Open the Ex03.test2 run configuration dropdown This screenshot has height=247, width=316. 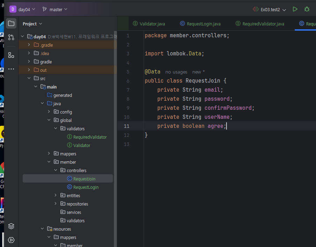(x=273, y=10)
